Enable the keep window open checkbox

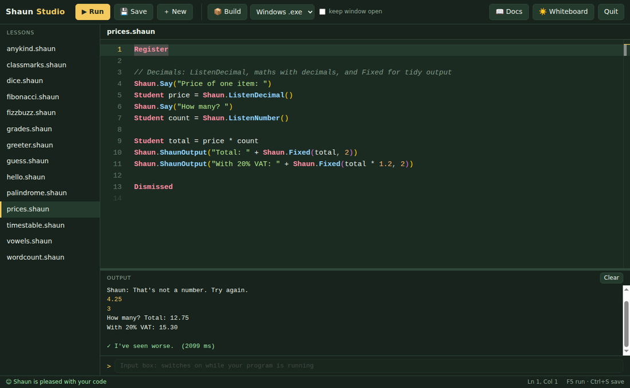[322, 11]
